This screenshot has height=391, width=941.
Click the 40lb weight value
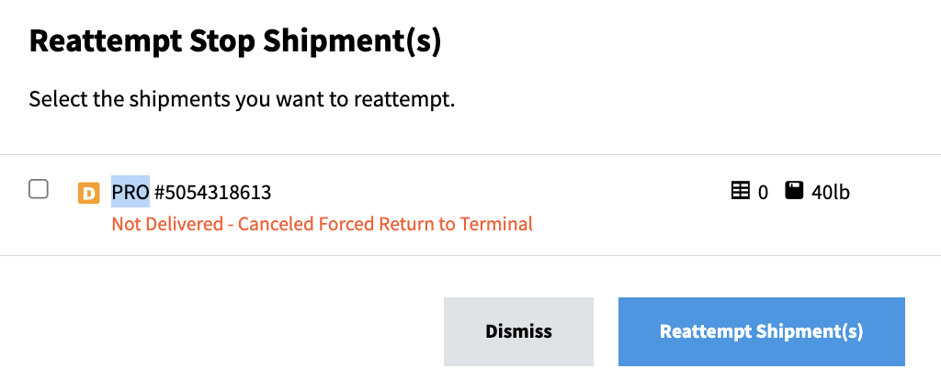(831, 193)
